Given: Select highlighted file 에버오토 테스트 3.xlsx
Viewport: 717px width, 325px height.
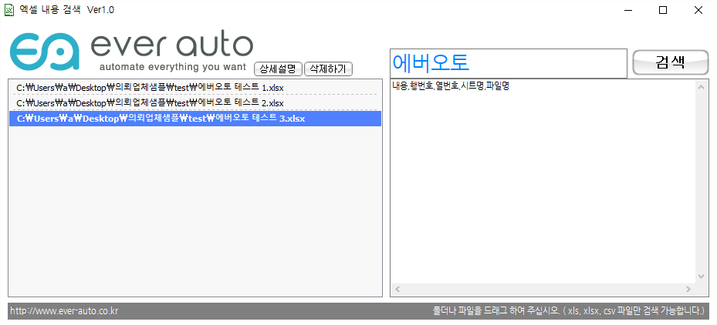Looking at the screenshot, I should click(195, 119).
